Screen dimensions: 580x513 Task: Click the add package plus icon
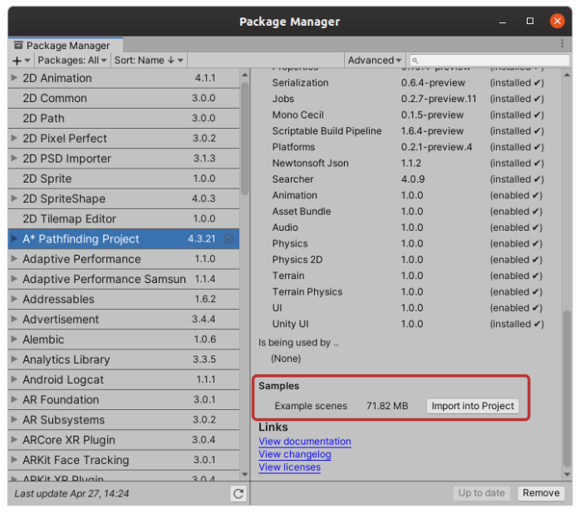coord(17,61)
